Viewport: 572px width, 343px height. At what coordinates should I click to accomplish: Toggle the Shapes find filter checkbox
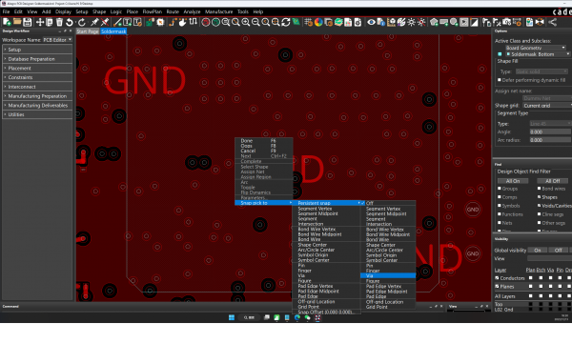(540, 197)
